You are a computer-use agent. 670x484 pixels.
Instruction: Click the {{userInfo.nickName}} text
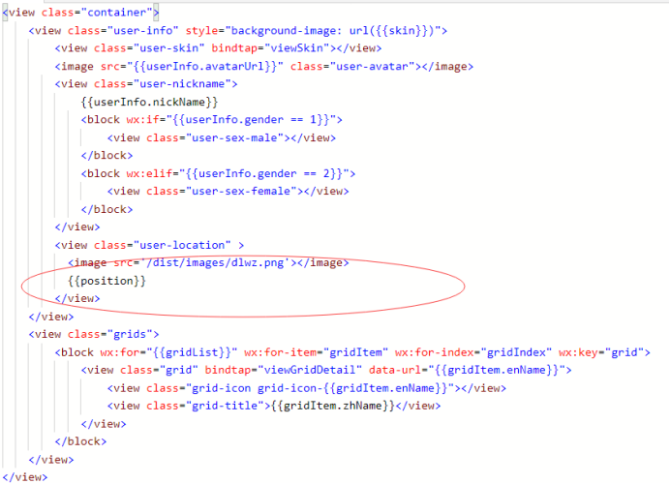(x=149, y=102)
